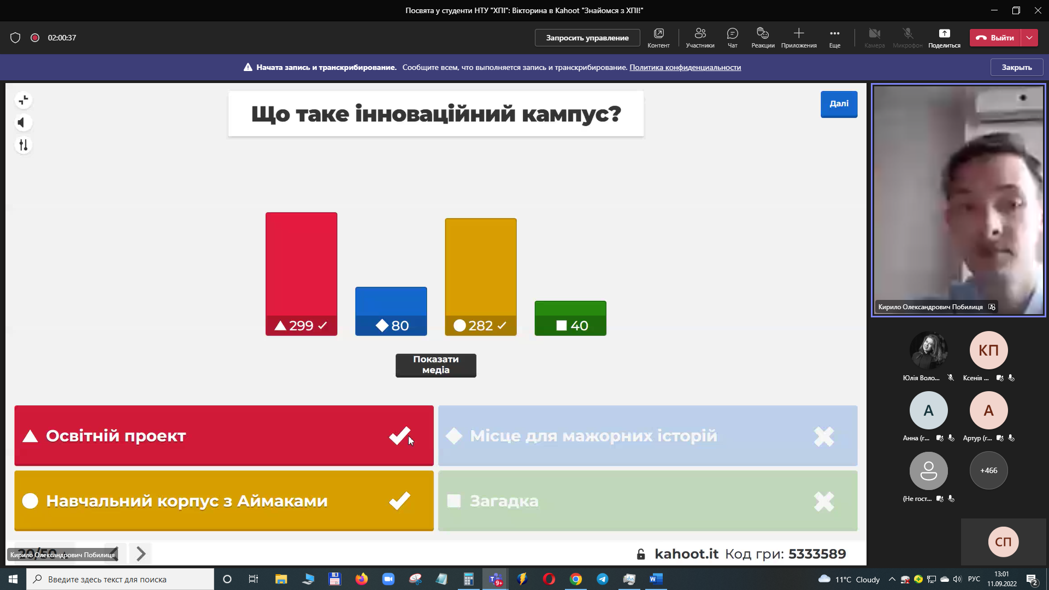Image resolution: width=1049 pixels, height=590 pixels.
Task: Click the Kahoot game lock icon
Action: tap(641, 554)
